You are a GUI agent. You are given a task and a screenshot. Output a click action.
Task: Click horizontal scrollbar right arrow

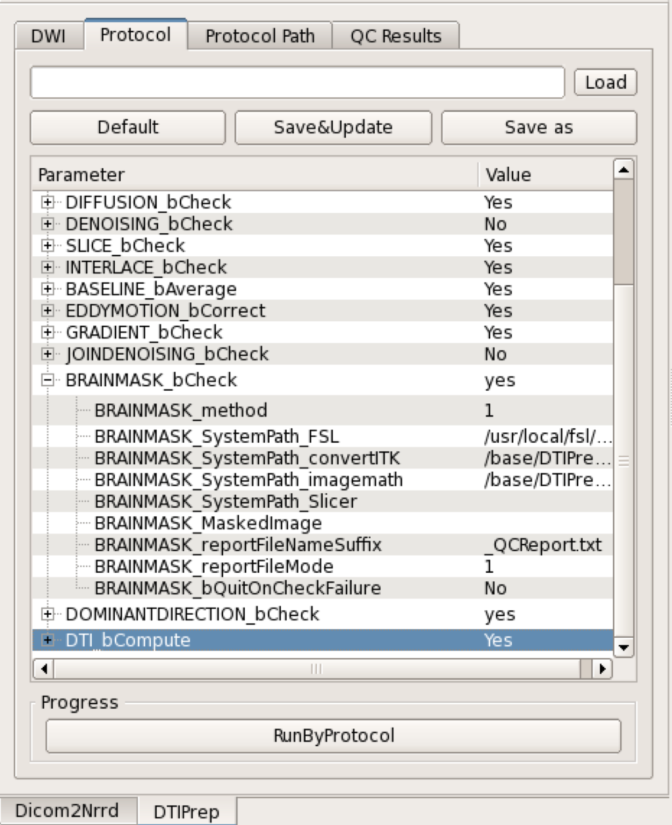click(602, 669)
